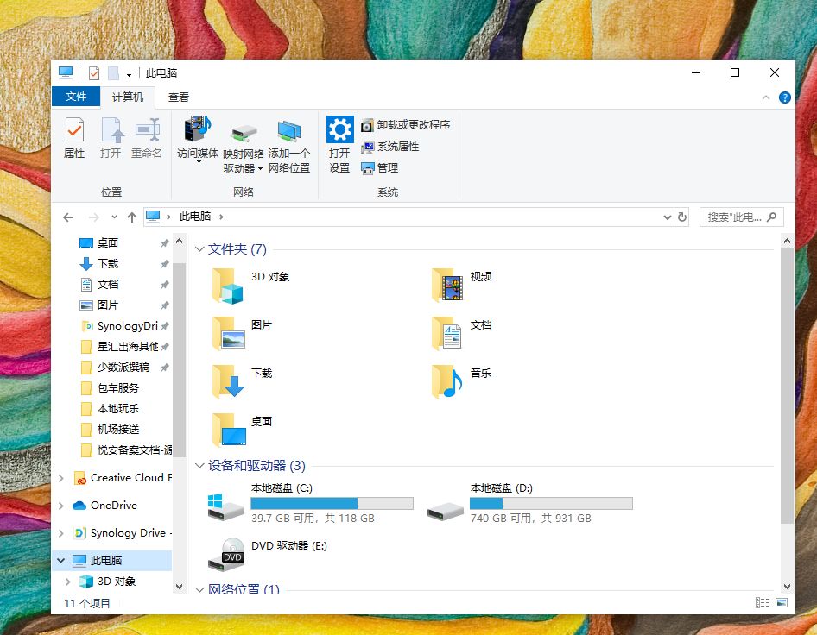
Task: Open the 文件 menu tab
Action: pyautogui.click(x=75, y=97)
